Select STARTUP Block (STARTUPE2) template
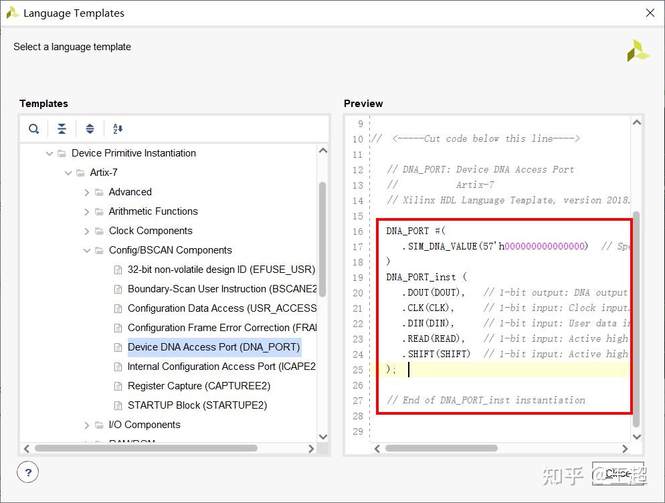The width and height of the screenshot is (665, 503). coord(197,405)
